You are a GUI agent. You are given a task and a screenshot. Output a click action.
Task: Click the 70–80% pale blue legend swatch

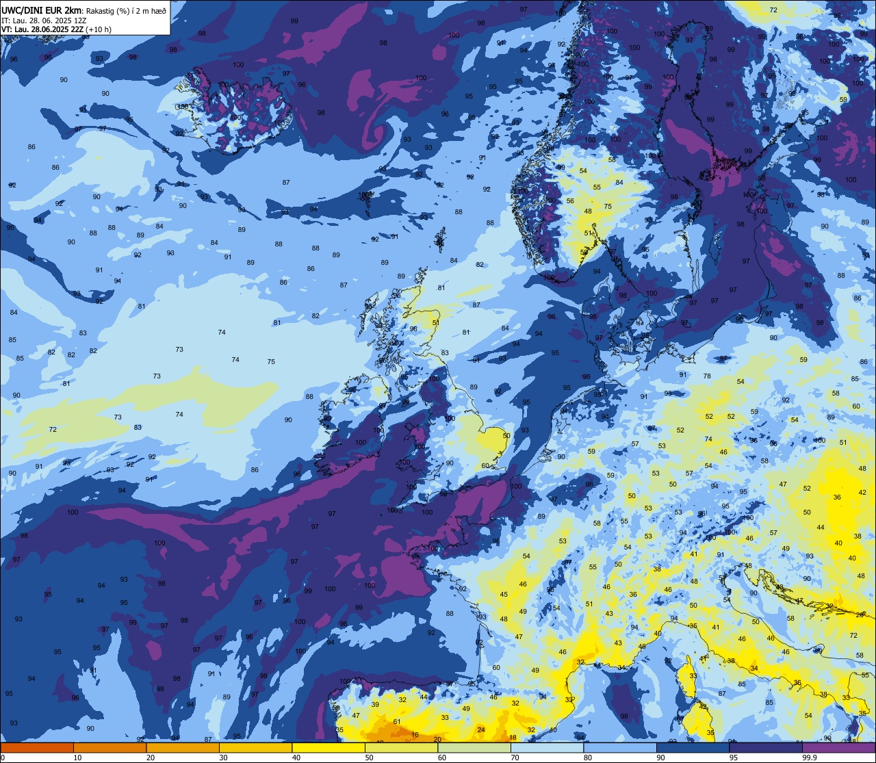[547, 748]
